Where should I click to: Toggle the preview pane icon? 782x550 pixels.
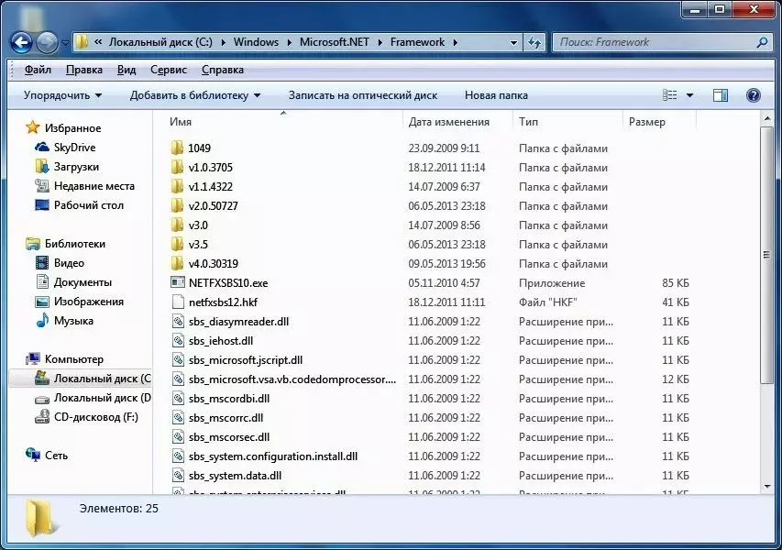[721, 95]
